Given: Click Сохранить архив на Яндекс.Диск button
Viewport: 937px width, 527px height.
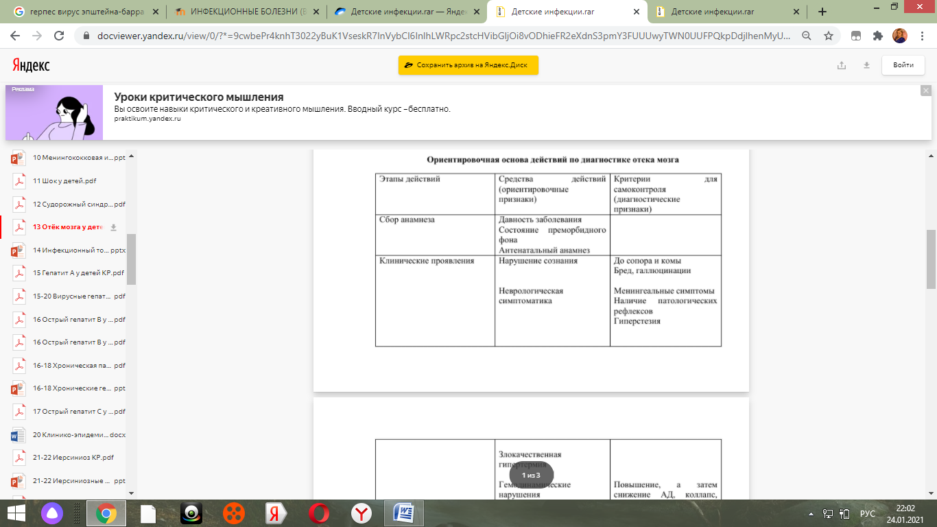Looking at the screenshot, I should pyautogui.click(x=468, y=65).
